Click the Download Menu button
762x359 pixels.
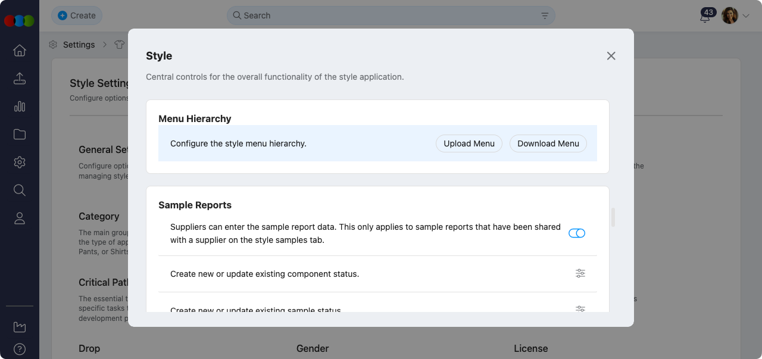[548, 143]
